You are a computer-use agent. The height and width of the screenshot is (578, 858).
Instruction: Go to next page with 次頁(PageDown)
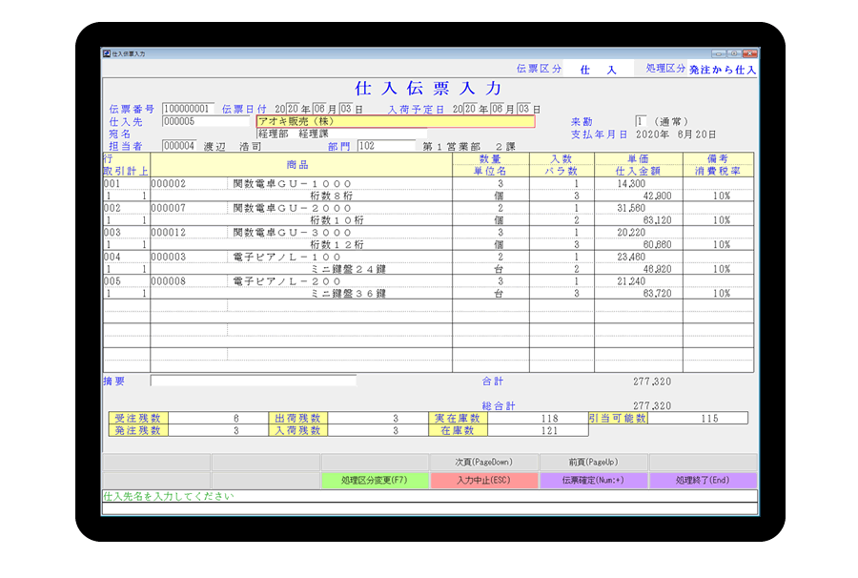484,463
